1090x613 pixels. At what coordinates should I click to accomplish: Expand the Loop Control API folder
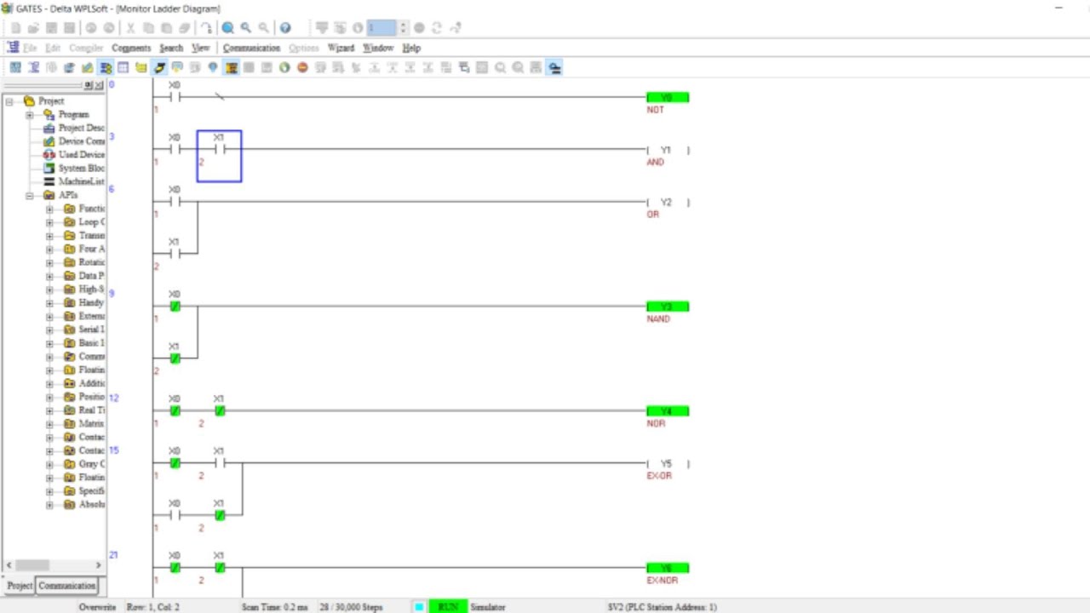pos(49,222)
